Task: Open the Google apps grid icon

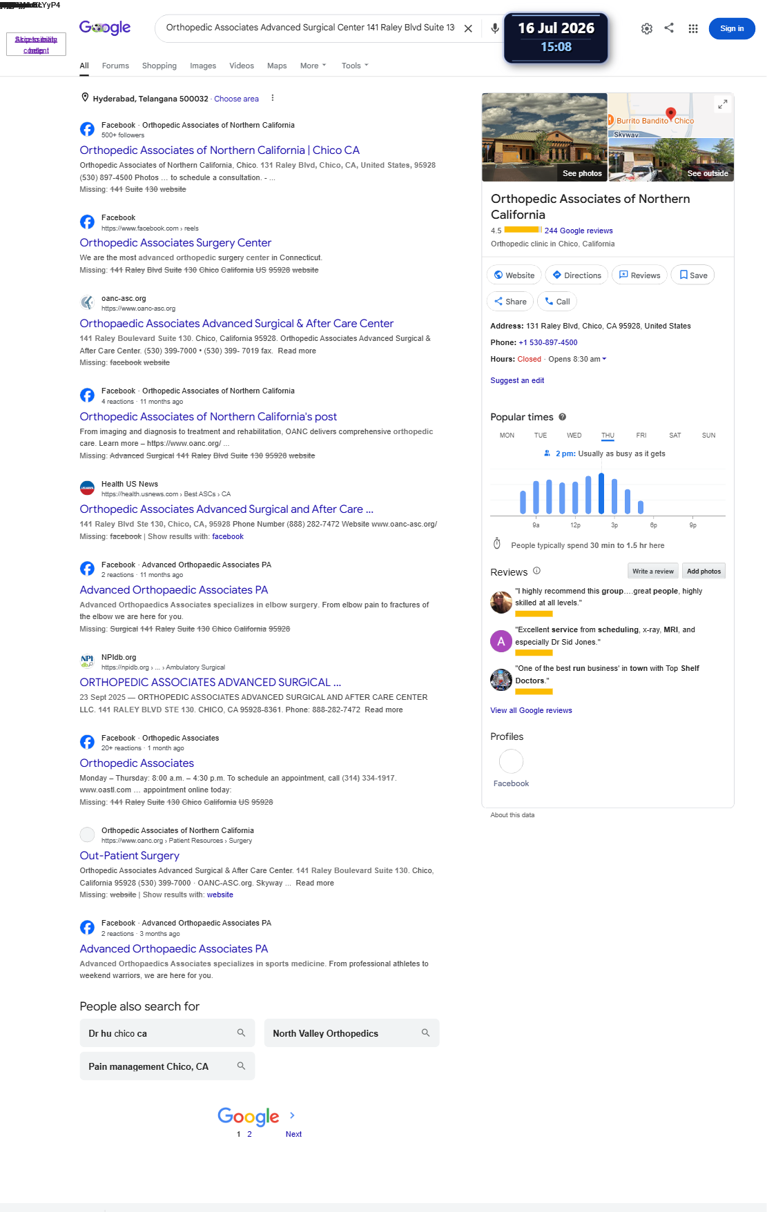Action: (x=693, y=28)
